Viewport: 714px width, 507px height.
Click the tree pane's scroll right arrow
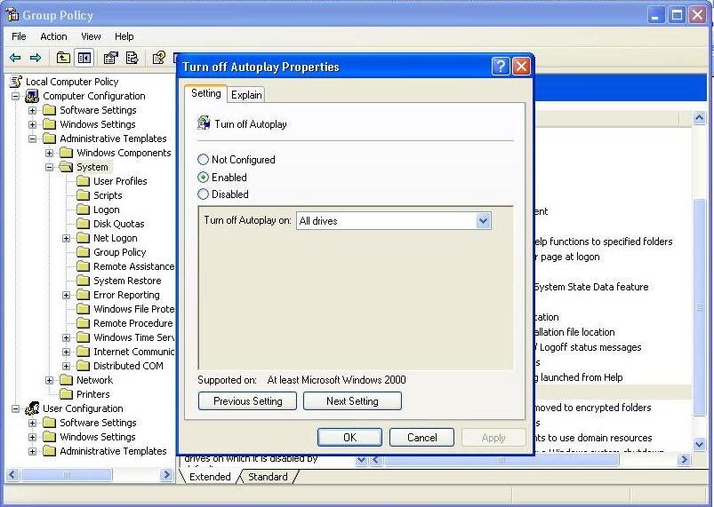coord(166,475)
